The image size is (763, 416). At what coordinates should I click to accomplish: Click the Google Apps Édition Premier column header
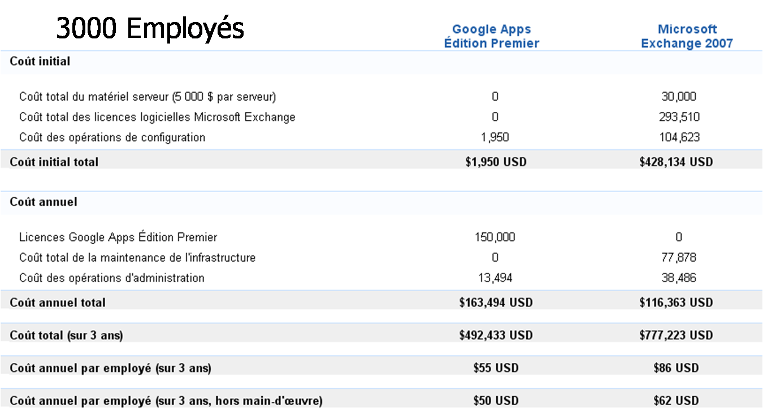492,36
